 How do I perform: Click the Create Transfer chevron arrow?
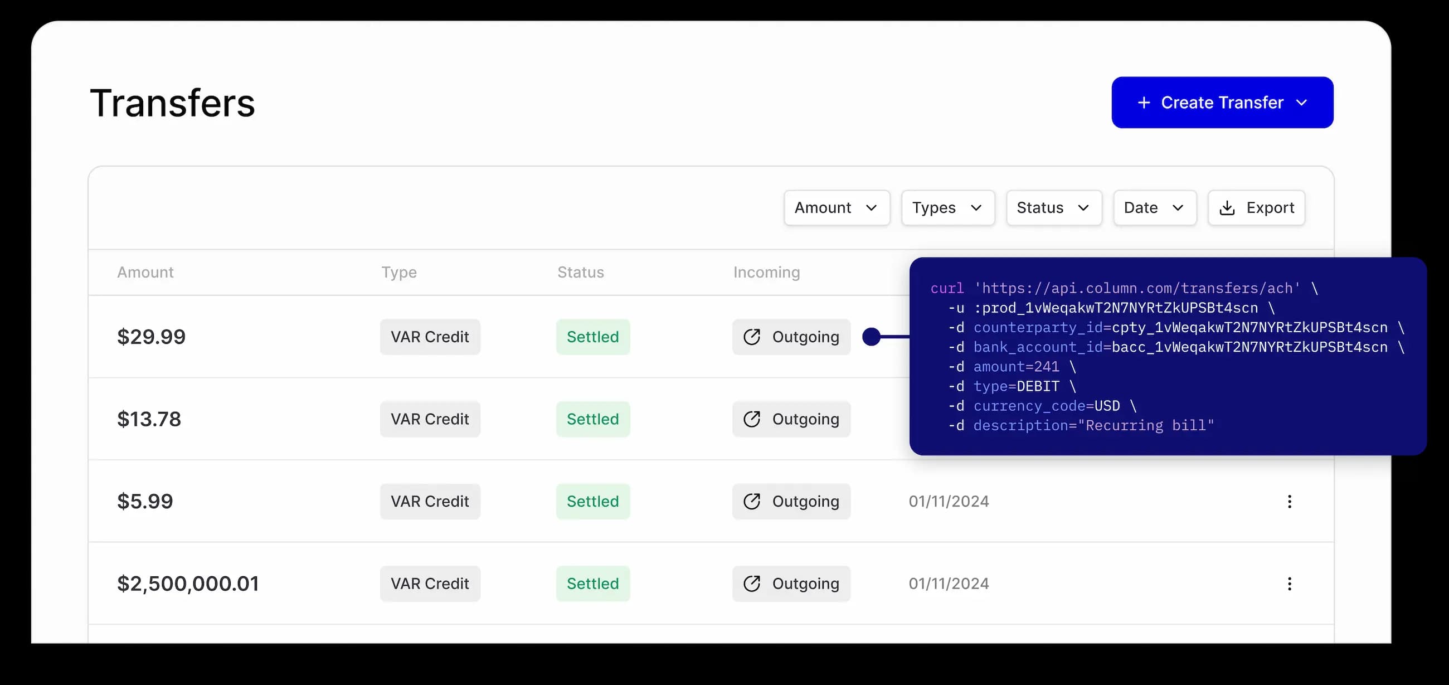(1302, 103)
